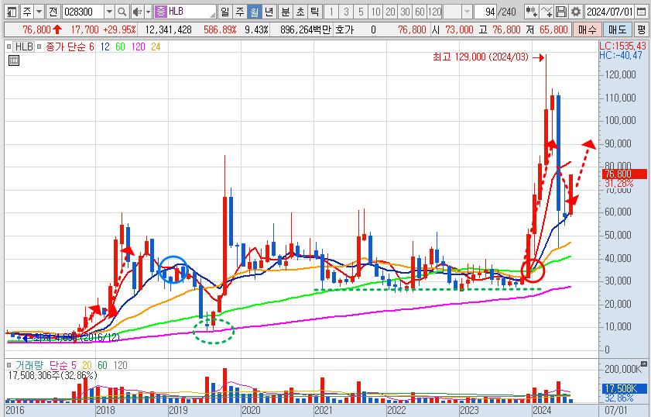Open chart settings gear icon

[x=575, y=12]
